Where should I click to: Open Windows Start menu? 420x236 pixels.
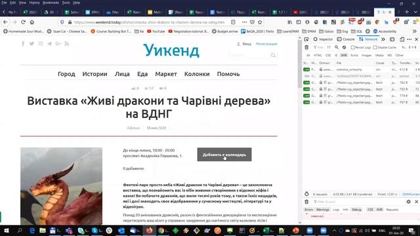coord(7,230)
